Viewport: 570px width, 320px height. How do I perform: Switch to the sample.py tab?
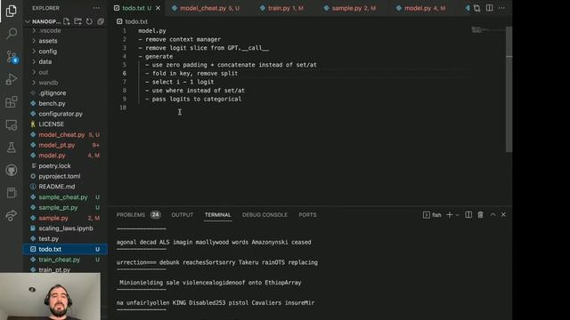tap(350, 8)
